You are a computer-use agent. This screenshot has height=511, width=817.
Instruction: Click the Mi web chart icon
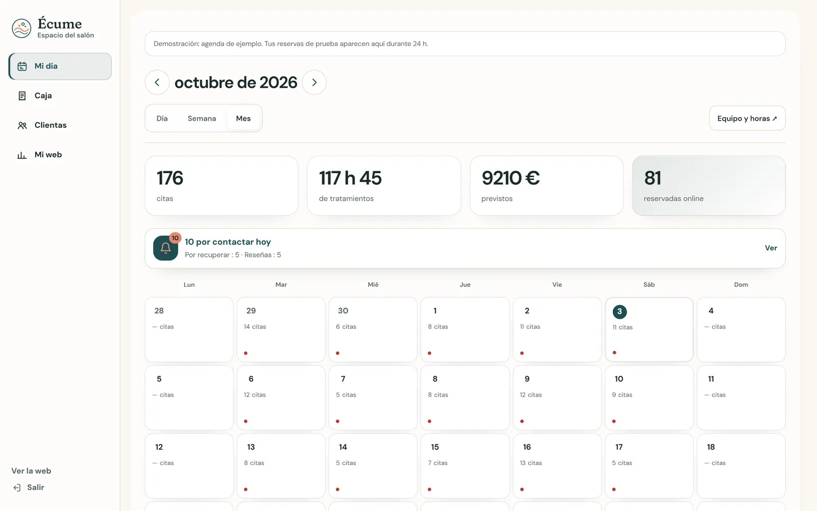pos(22,155)
